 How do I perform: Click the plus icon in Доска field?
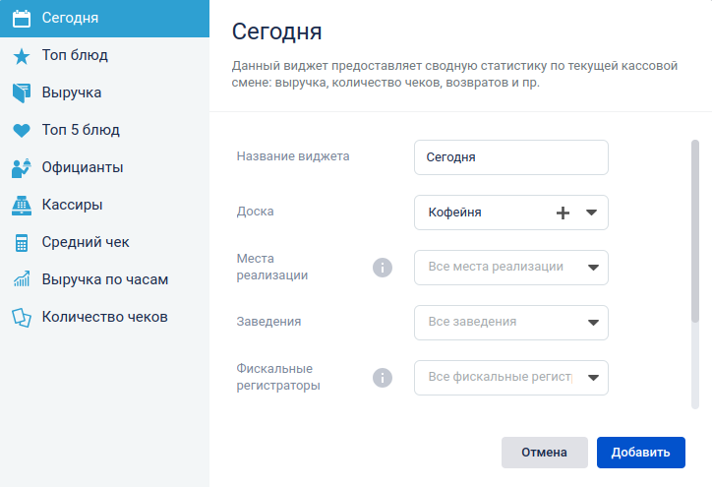coord(564,213)
